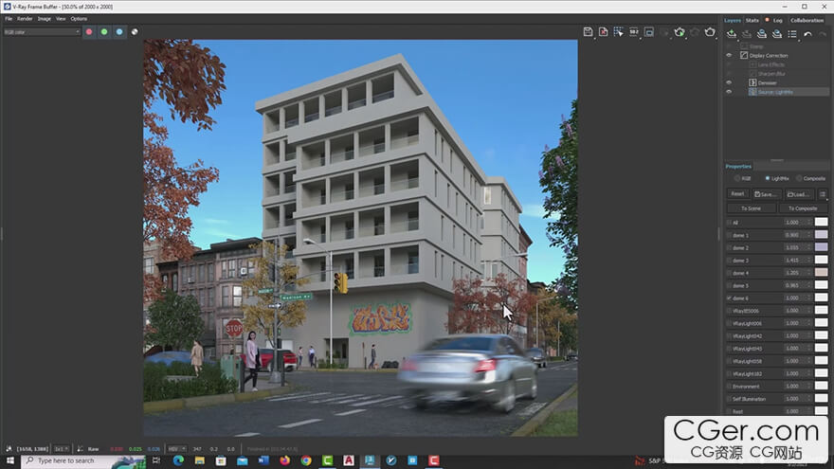This screenshot has width=834, height=469.
Task: Toggle the dome 6 checkbox
Action: tap(729, 298)
